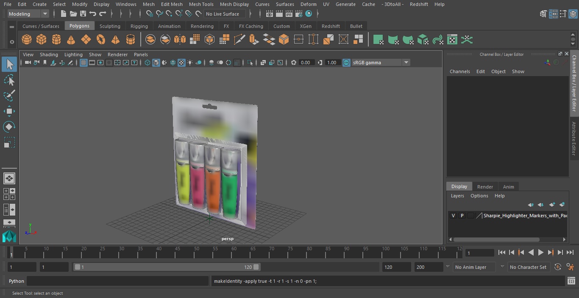Open the Modeling menu set dropdown
579x298 pixels.
tap(28, 14)
